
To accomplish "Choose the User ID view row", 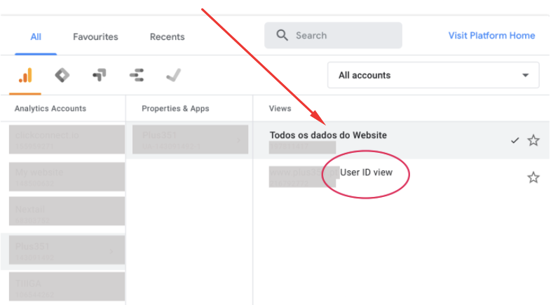I will [x=401, y=177].
